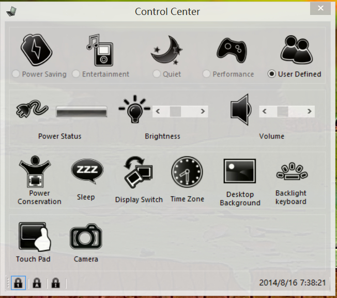Select the Quiet mode radio button
The width and height of the screenshot is (337, 298).
pos(157,74)
